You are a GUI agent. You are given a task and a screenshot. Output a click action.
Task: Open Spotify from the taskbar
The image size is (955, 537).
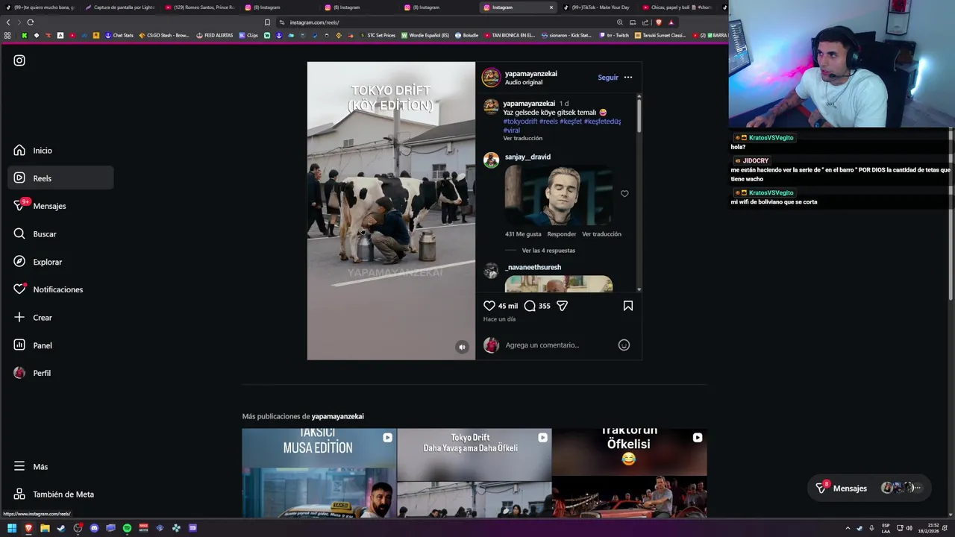point(127,528)
